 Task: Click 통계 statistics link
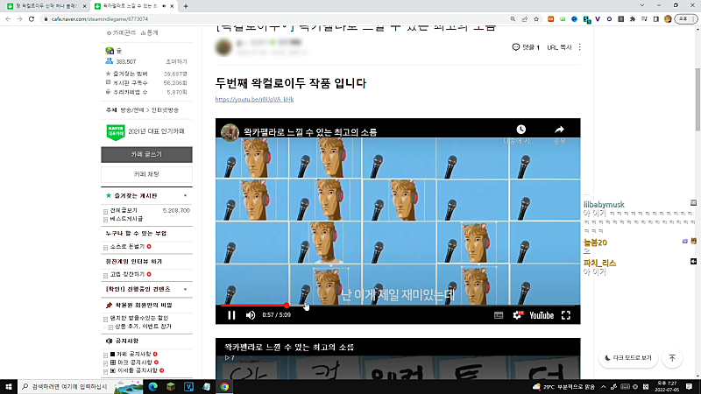click(149, 33)
